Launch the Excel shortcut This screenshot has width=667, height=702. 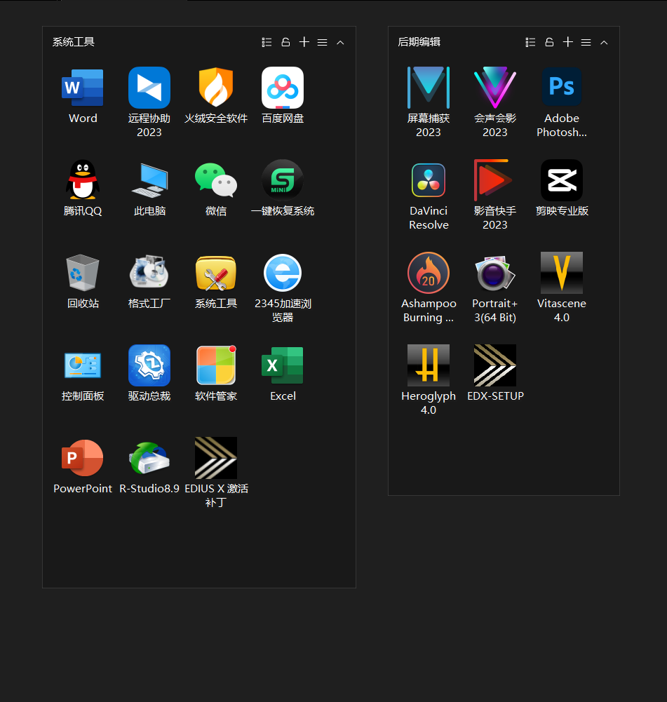tap(283, 365)
